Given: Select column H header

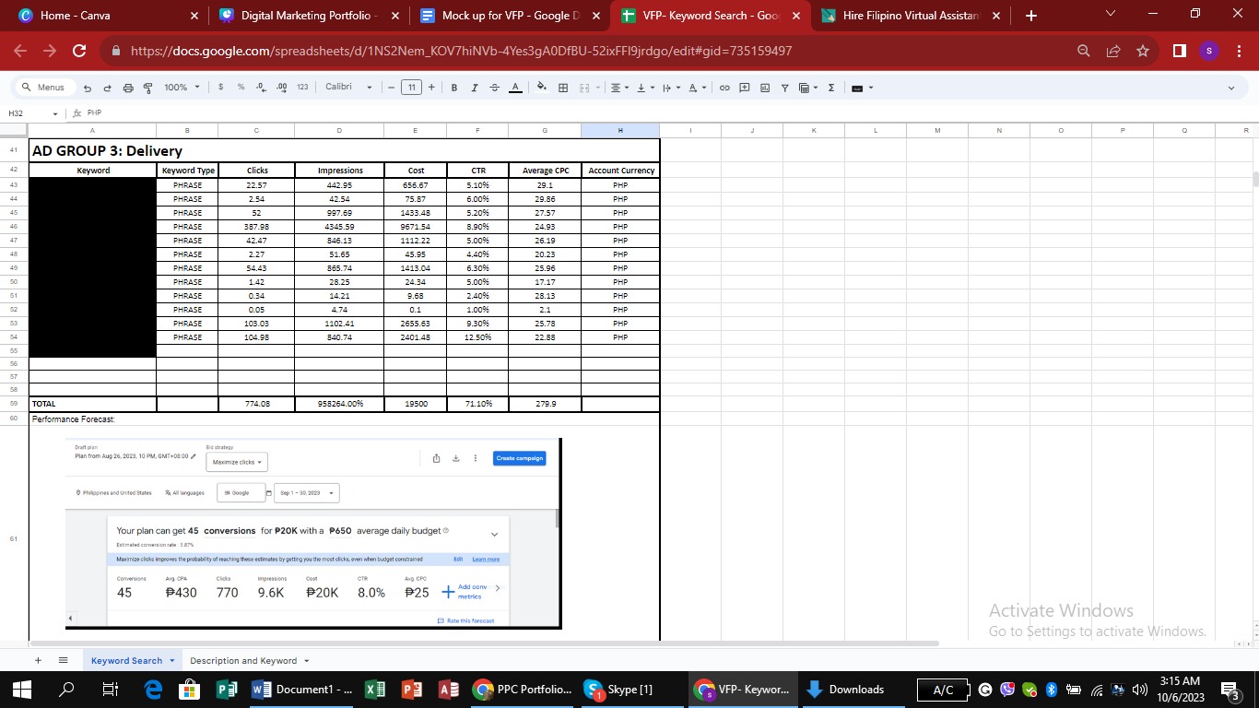Looking at the screenshot, I should click(620, 131).
